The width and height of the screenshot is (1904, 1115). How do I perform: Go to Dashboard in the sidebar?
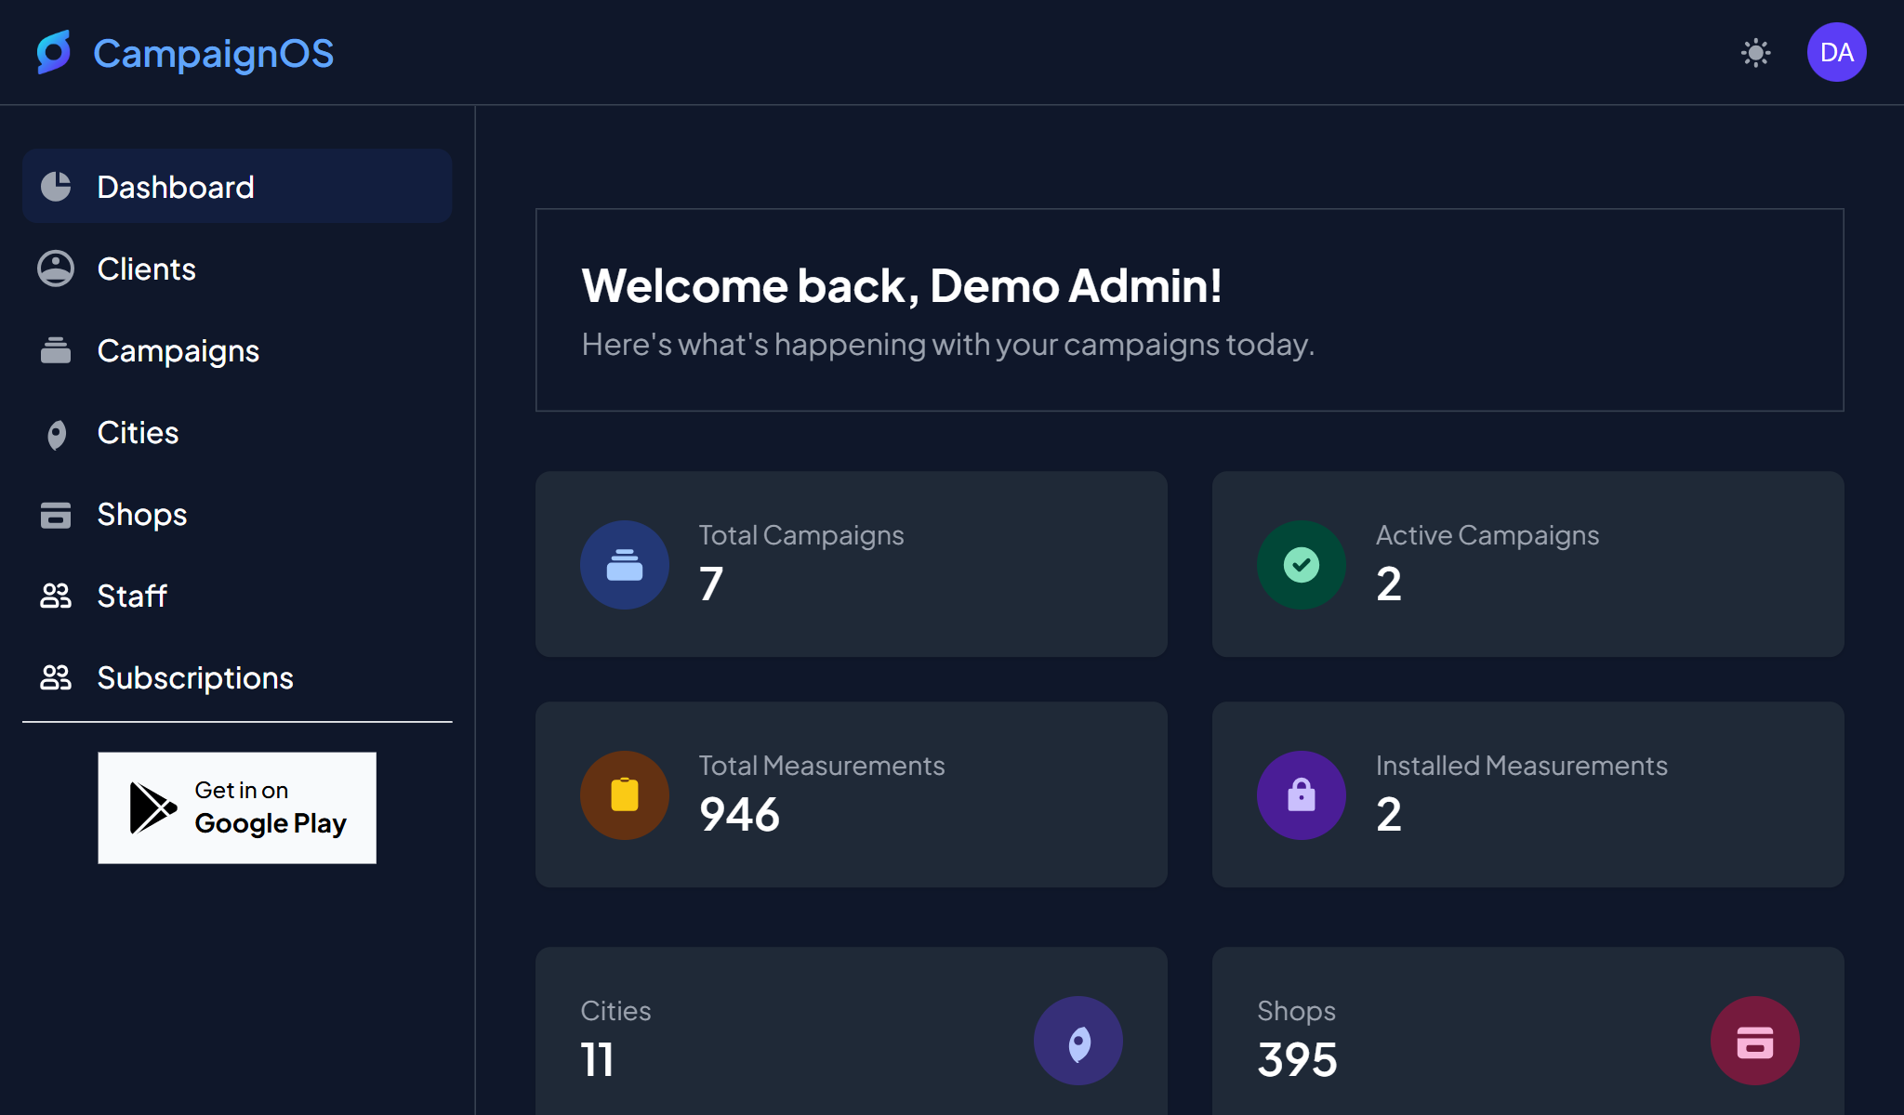237,186
